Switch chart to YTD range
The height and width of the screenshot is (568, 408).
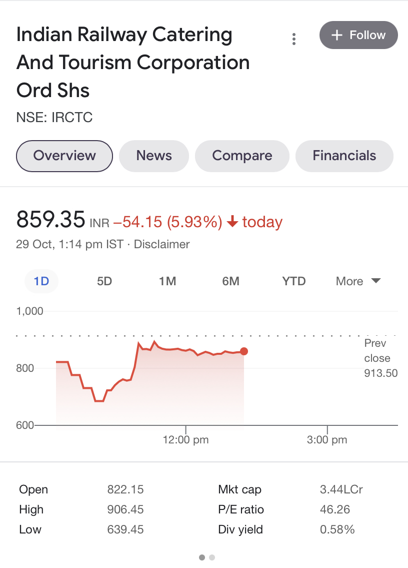tap(293, 281)
